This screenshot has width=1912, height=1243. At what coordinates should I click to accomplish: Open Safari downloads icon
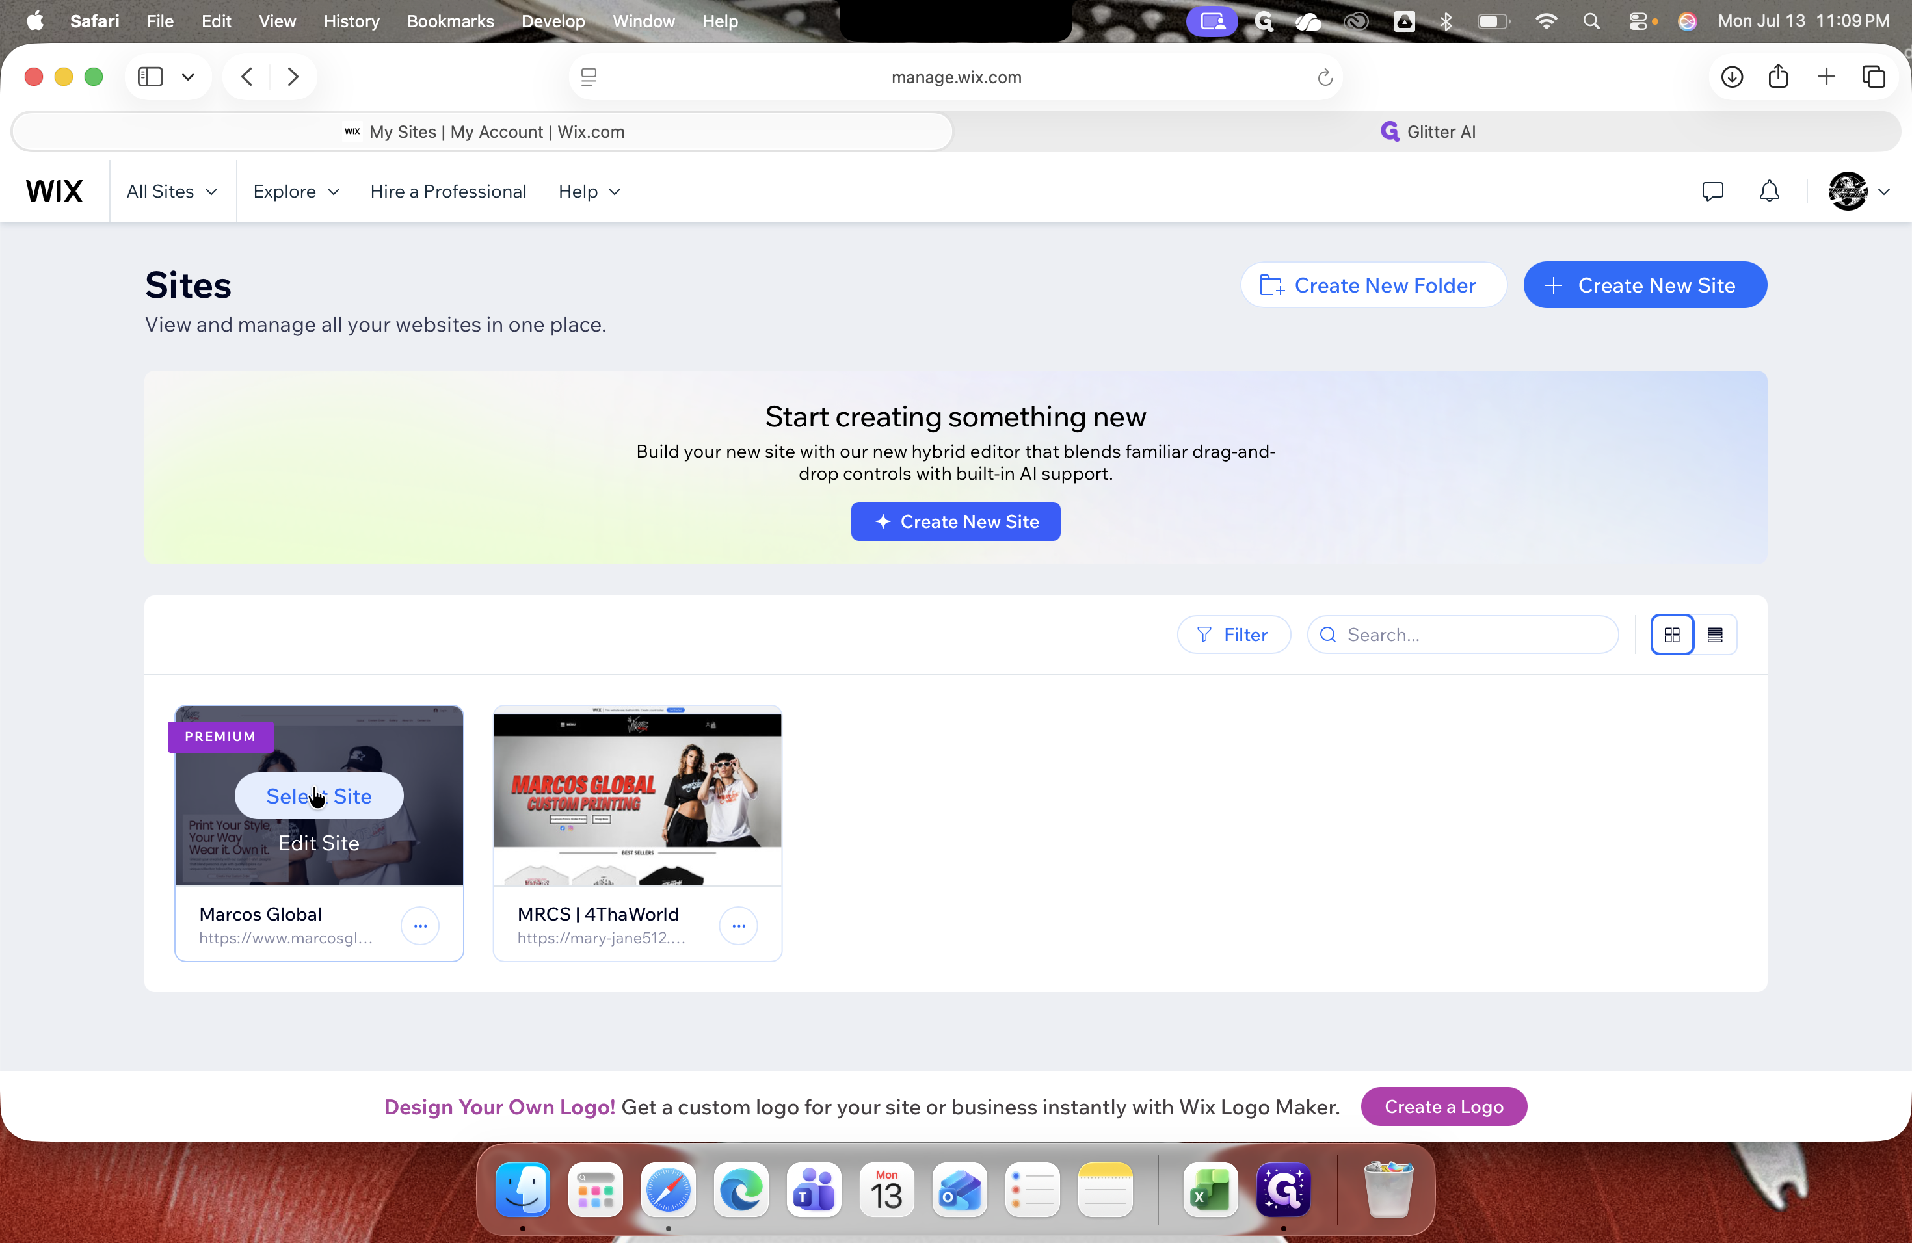click(x=1732, y=77)
